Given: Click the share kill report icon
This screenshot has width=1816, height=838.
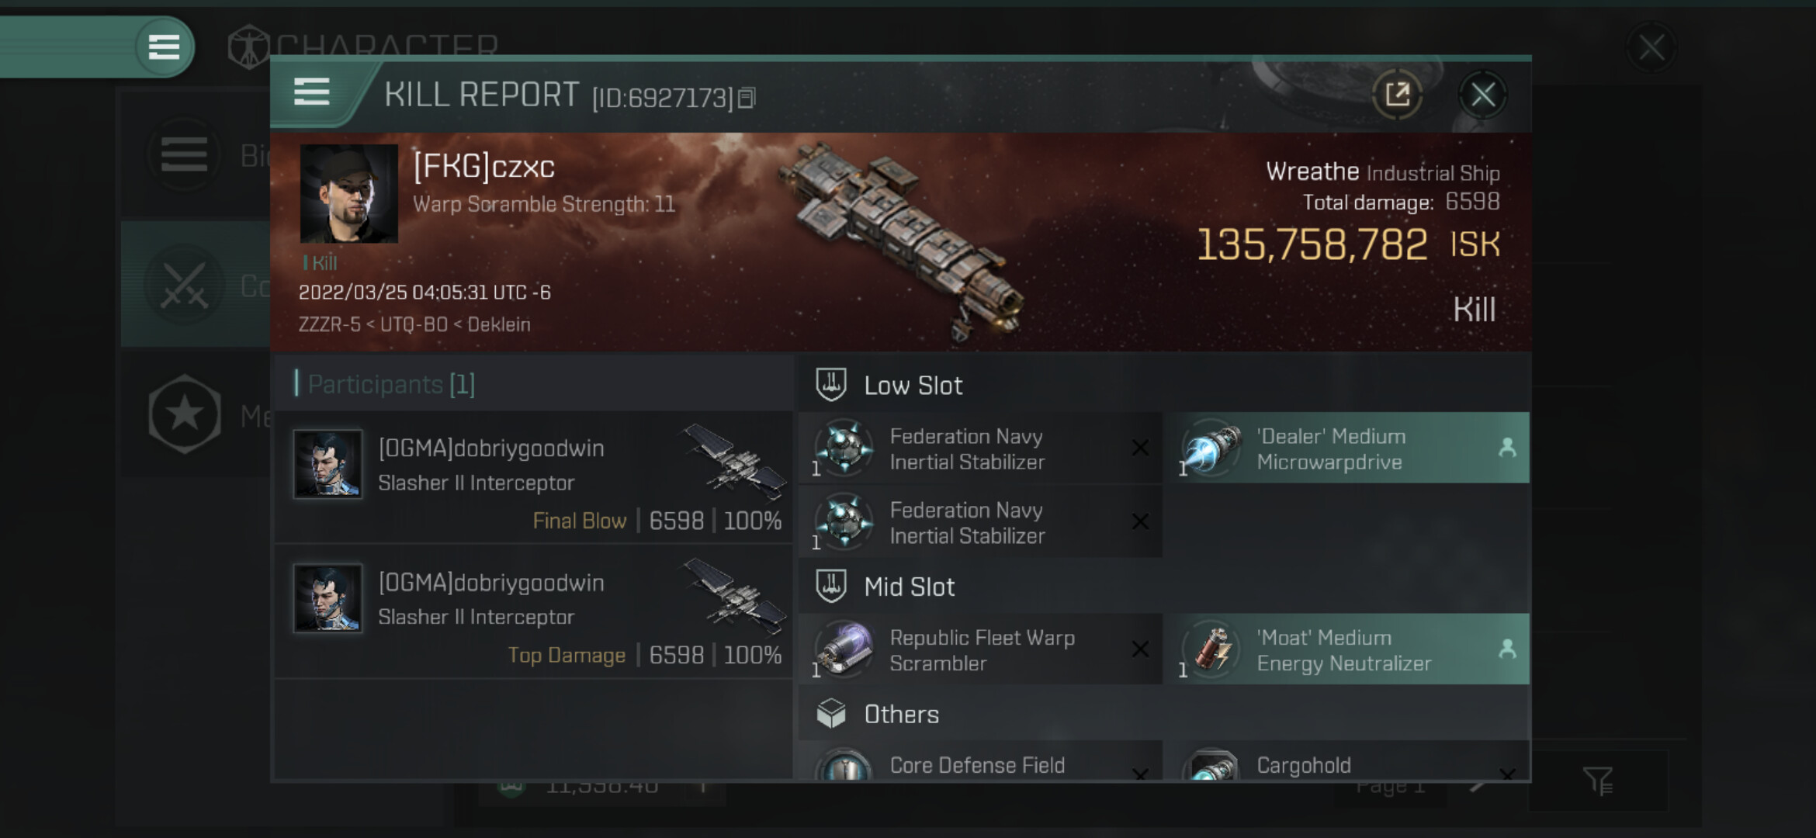Looking at the screenshot, I should [x=1397, y=95].
